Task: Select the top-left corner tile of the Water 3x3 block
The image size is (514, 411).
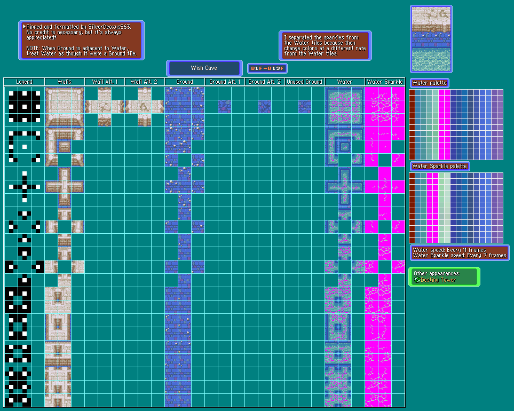Action: (331, 93)
